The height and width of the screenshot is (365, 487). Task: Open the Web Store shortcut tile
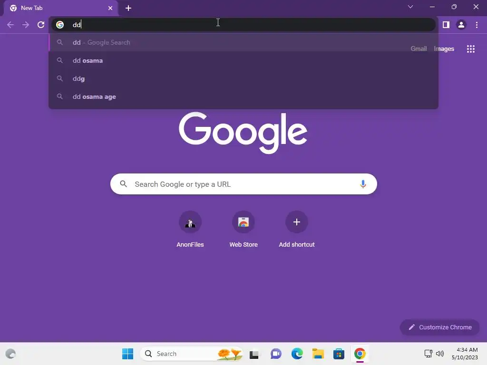(243, 229)
